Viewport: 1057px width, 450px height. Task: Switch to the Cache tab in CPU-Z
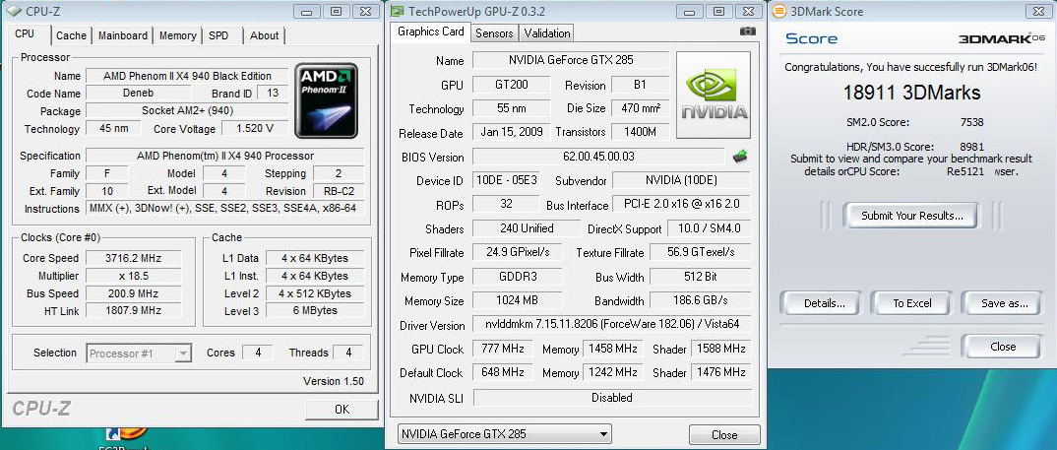click(x=71, y=35)
